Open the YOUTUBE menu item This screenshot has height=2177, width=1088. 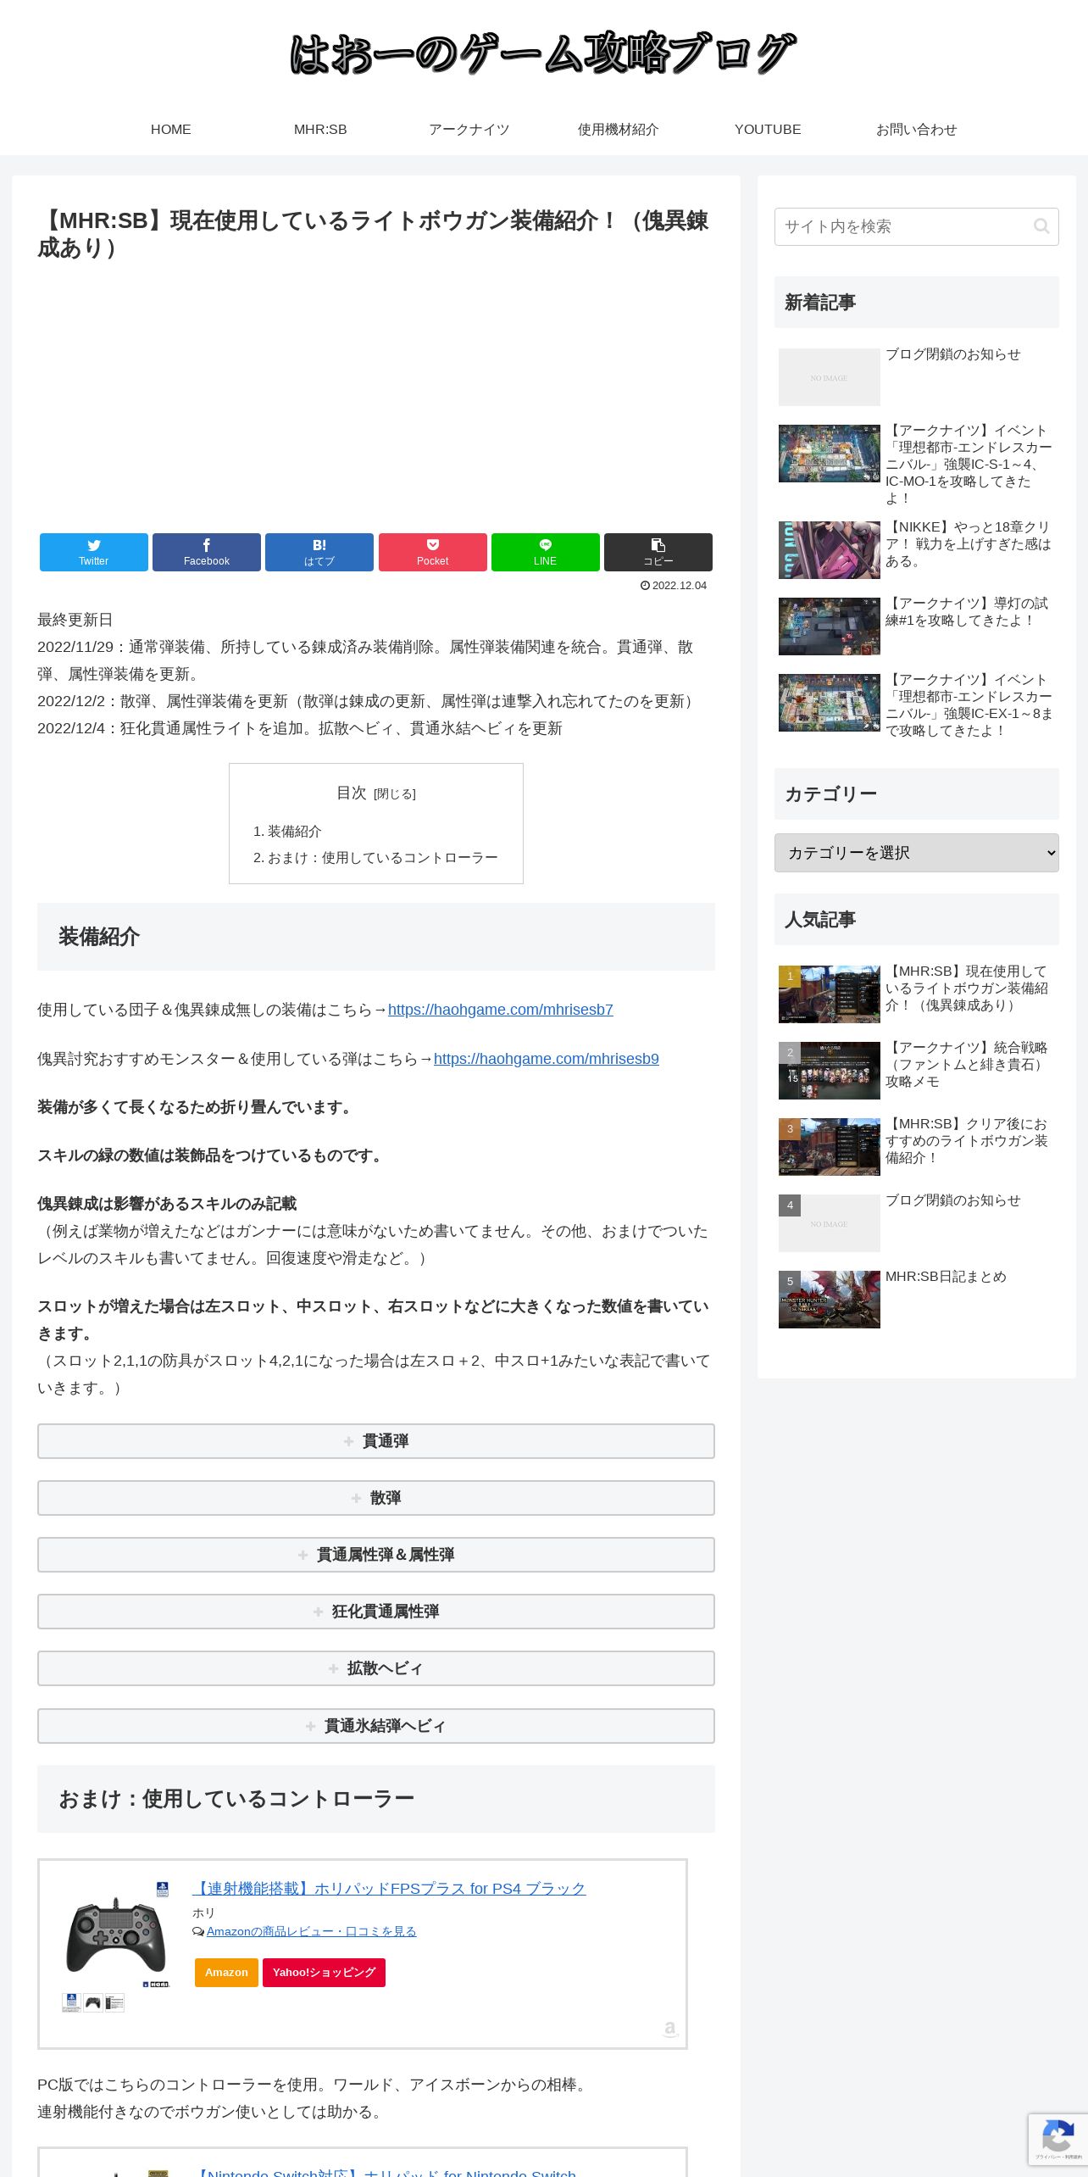[x=768, y=130]
